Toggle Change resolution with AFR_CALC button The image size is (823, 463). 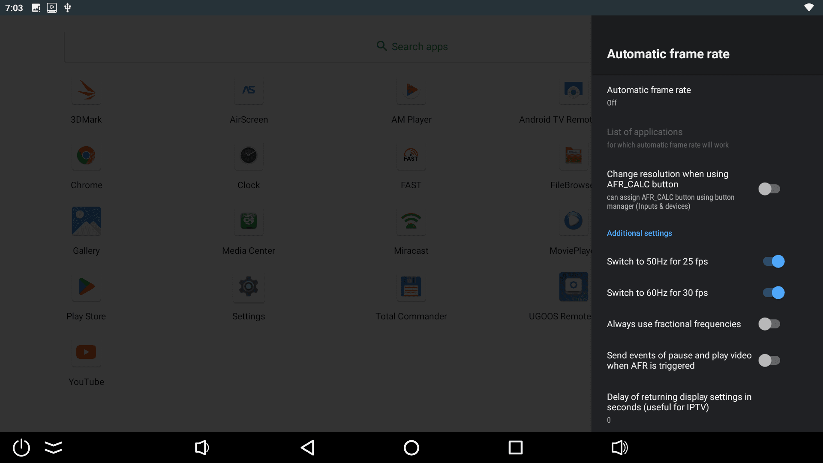tap(769, 189)
